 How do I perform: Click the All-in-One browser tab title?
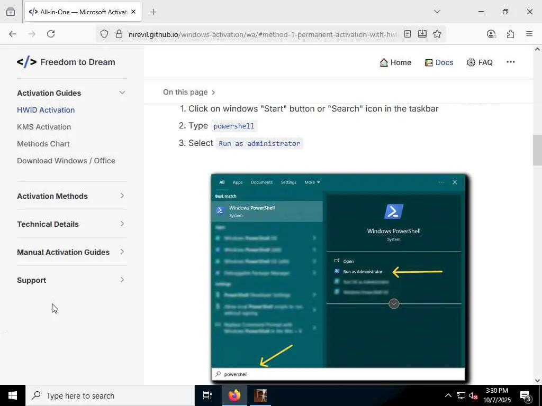click(x=84, y=12)
